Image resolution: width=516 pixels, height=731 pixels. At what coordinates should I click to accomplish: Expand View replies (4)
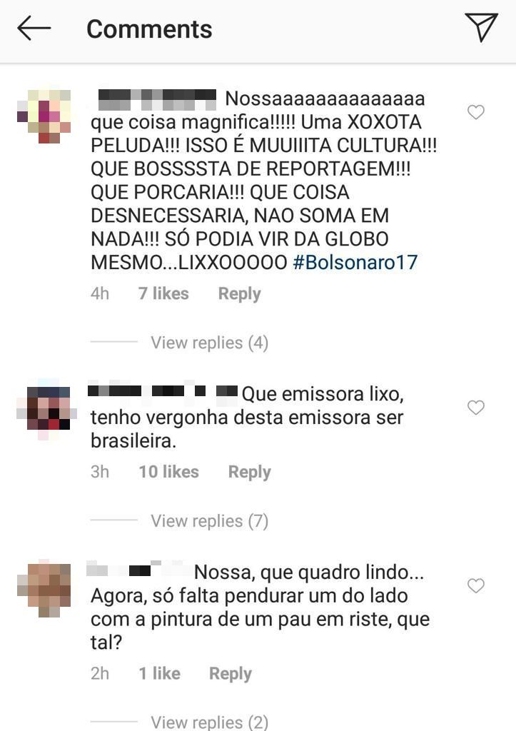209,343
